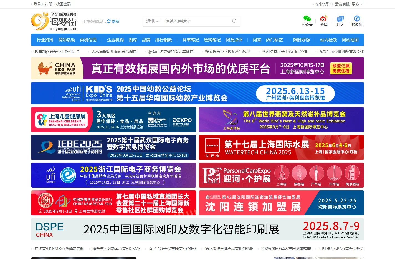Click the 注册 register link
This screenshot has width=395, height=259.
[49, 4]
